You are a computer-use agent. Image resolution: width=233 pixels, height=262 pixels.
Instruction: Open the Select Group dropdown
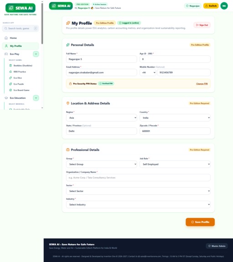point(102,164)
